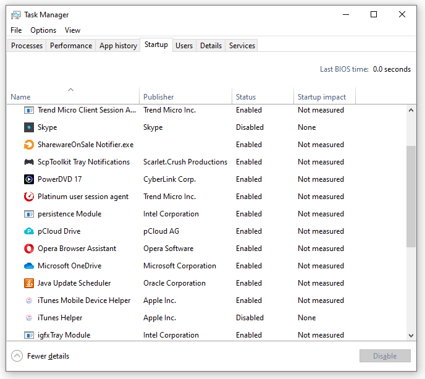The width and height of the screenshot is (425, 379).
Task: Click the ScpToolkit gamepad icon
Action: 28,162
